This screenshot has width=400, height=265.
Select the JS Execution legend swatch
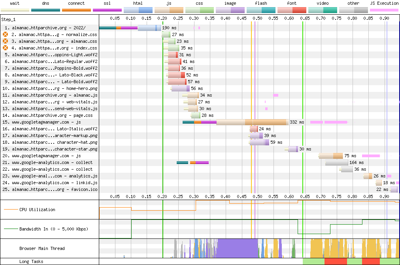point(384,10)
